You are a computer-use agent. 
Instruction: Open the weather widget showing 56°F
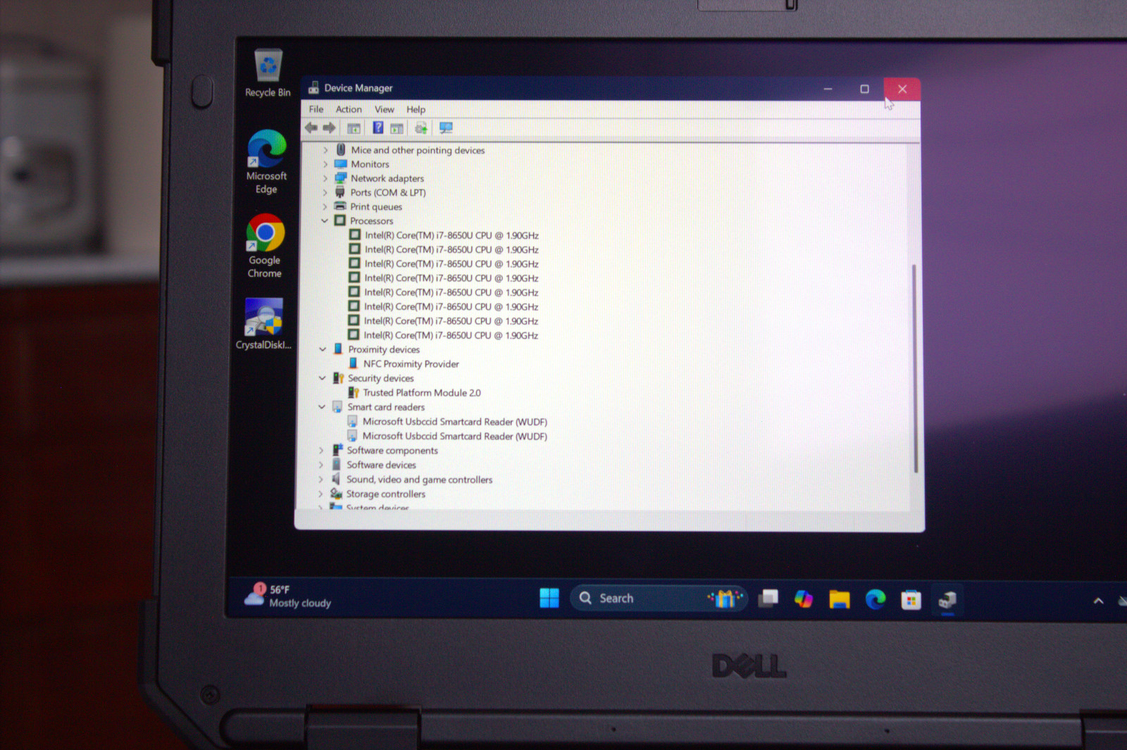pos(287,596)
